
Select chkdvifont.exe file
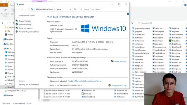point(121,94)
